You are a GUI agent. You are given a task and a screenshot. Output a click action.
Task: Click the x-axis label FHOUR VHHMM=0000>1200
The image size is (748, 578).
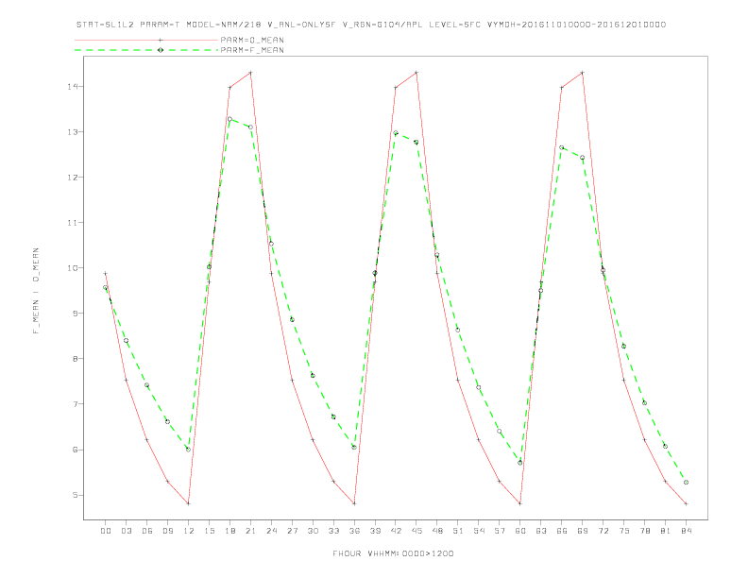point(393,553)
